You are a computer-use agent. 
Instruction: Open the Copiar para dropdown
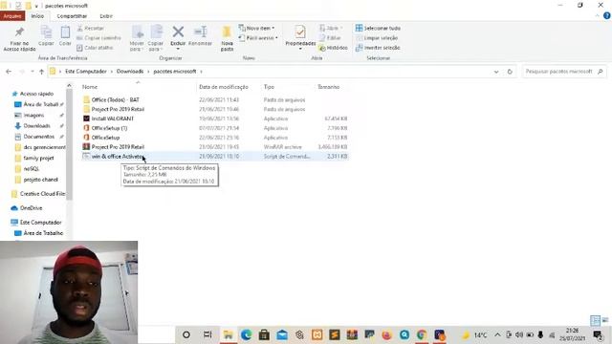pos(156,38)
